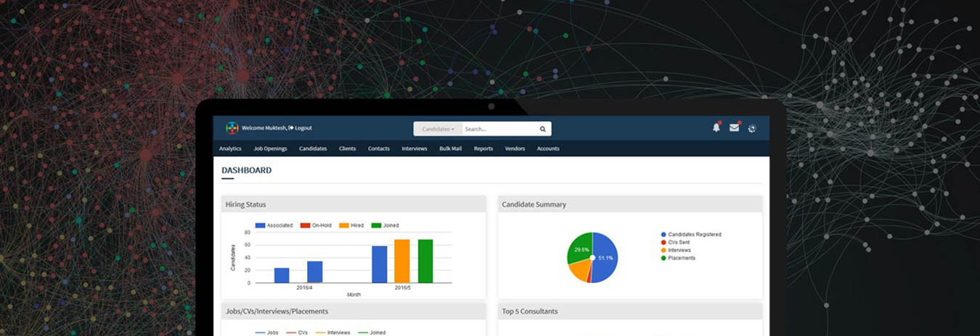Click the colorful app logo icon
Image resolution: width=980 pixels, height=336 pixels.
[x=232, y=128]
